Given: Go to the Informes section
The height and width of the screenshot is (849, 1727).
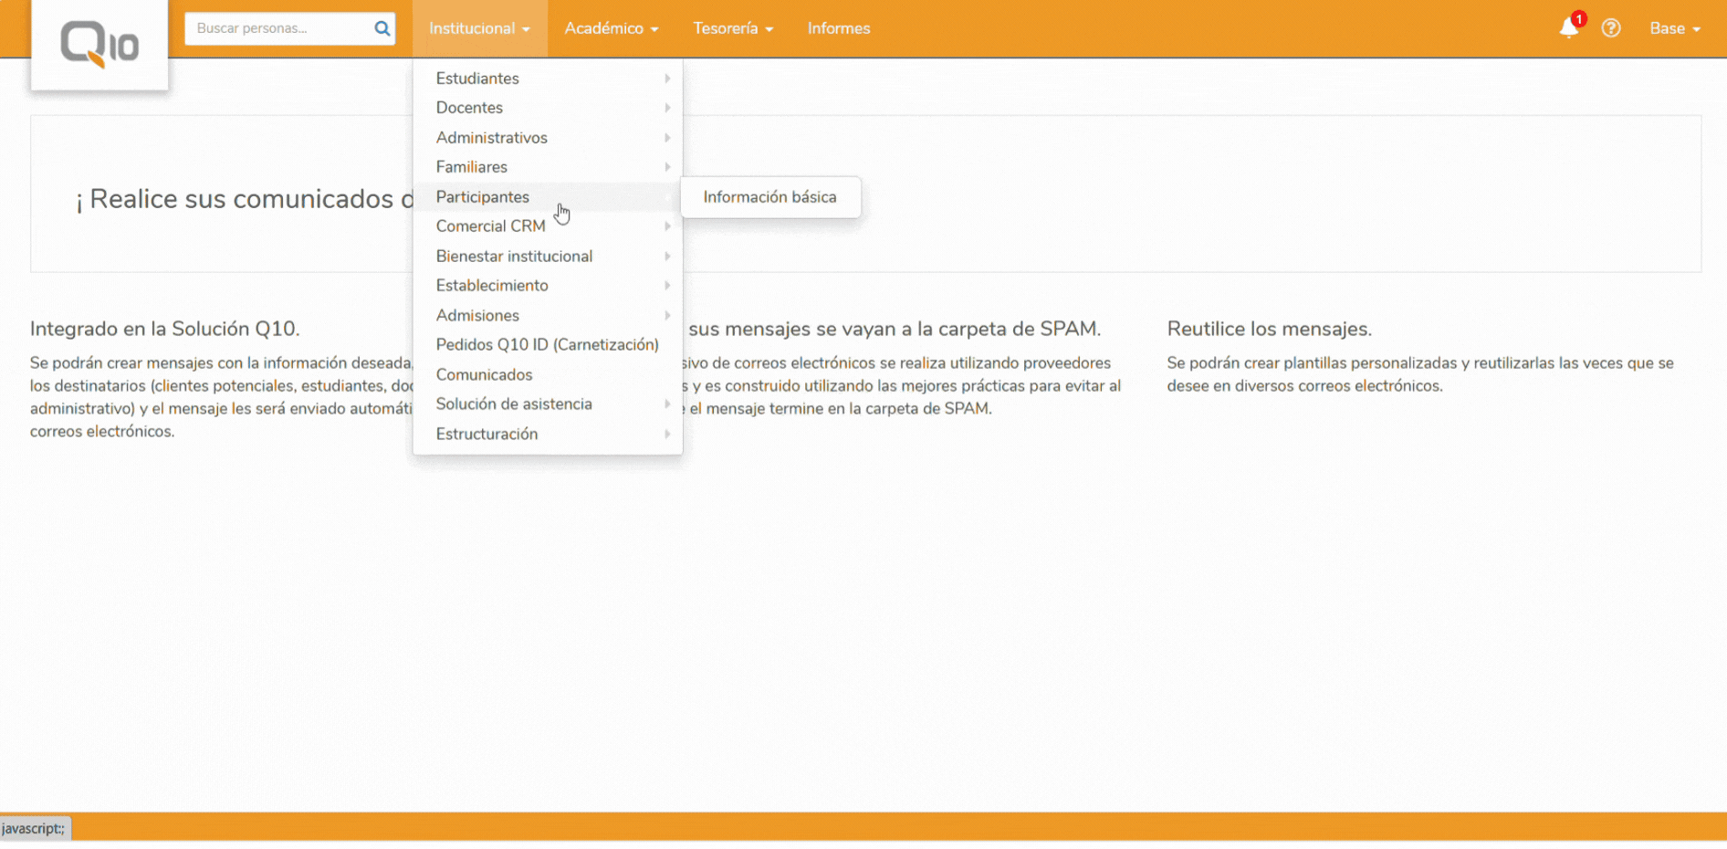Looking at the screenshot, I should (838, 28).
